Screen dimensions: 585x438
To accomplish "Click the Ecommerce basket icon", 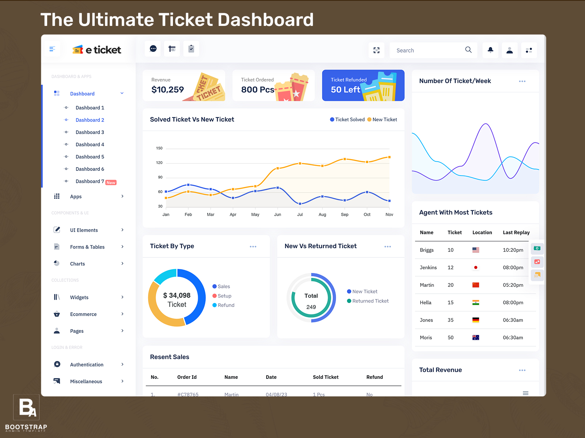I will coord(57,314).
